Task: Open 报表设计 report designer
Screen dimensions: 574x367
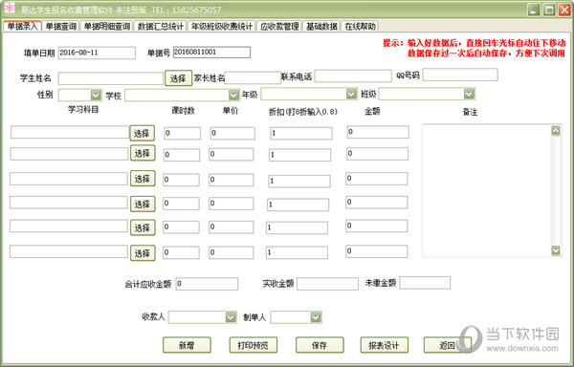Action: pyautogui.click(x=384, y=345)
